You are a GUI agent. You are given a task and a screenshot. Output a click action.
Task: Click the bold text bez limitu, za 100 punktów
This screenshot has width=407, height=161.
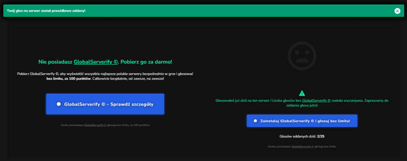(x=68, y=78)
